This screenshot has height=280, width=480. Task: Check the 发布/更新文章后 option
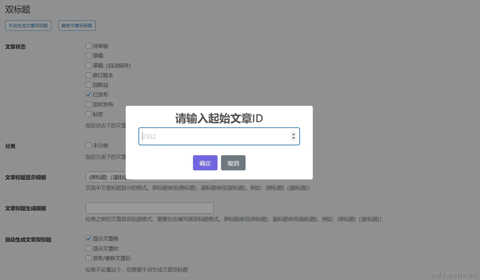[x=88, y=258]
